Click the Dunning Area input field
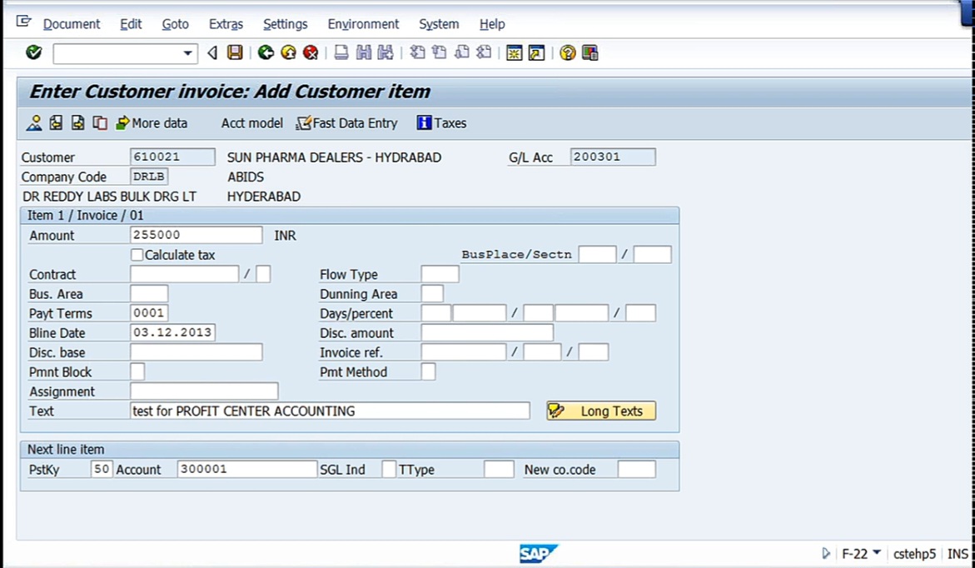 [x=432, y=294]
